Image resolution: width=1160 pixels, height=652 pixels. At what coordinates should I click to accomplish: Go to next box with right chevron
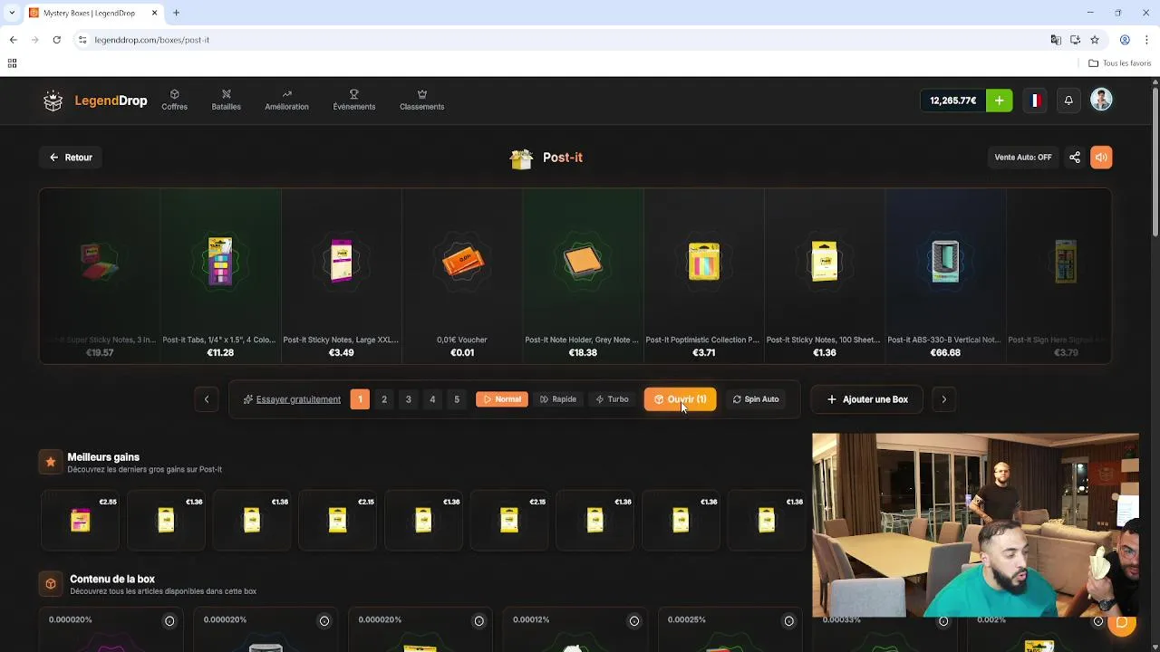click(x=943, y=399)
